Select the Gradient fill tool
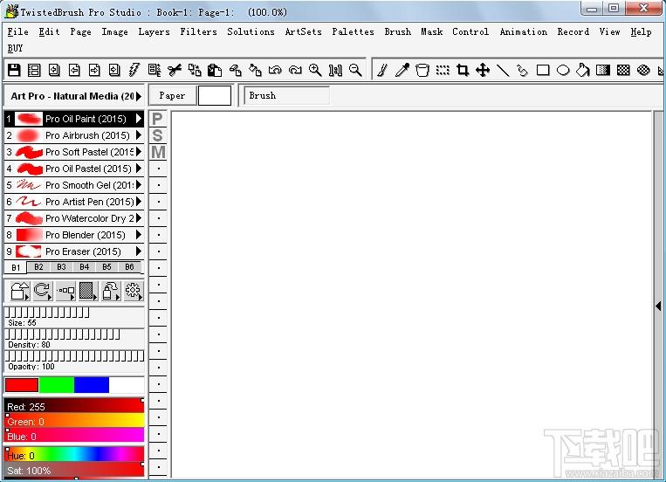Viewport: 666px width, 482px height. [603, 70]
